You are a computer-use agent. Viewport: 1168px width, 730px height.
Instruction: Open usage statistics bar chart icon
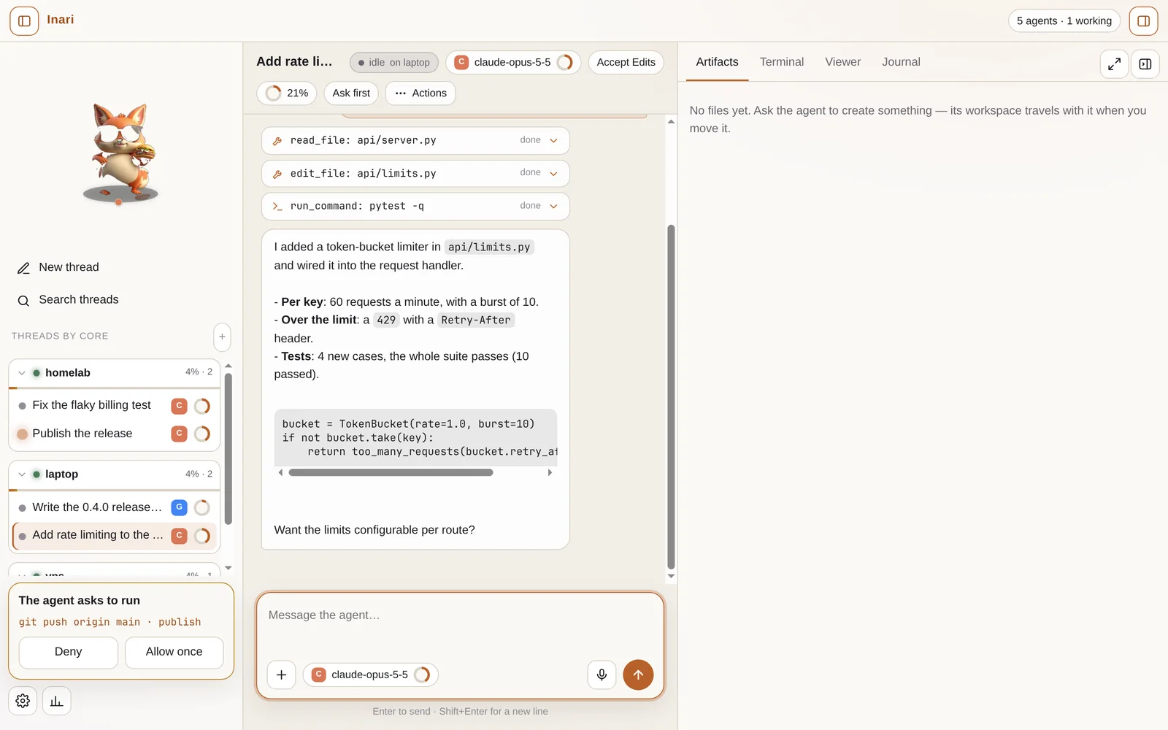(56, 701)
